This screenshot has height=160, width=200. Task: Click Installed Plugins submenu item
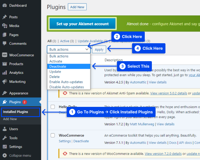(15, 112)
